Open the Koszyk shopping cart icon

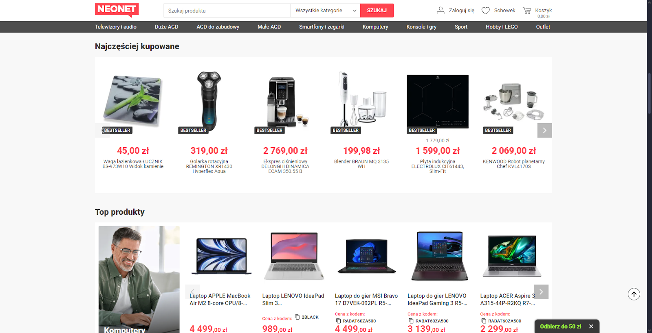coord(527,11)
